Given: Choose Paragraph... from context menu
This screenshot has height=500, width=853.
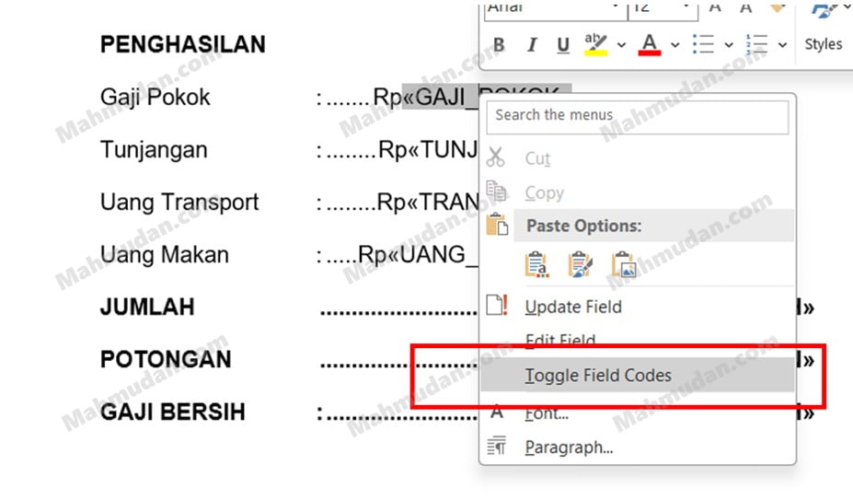Looking at the screenshot, I should (x=568, y=448).
